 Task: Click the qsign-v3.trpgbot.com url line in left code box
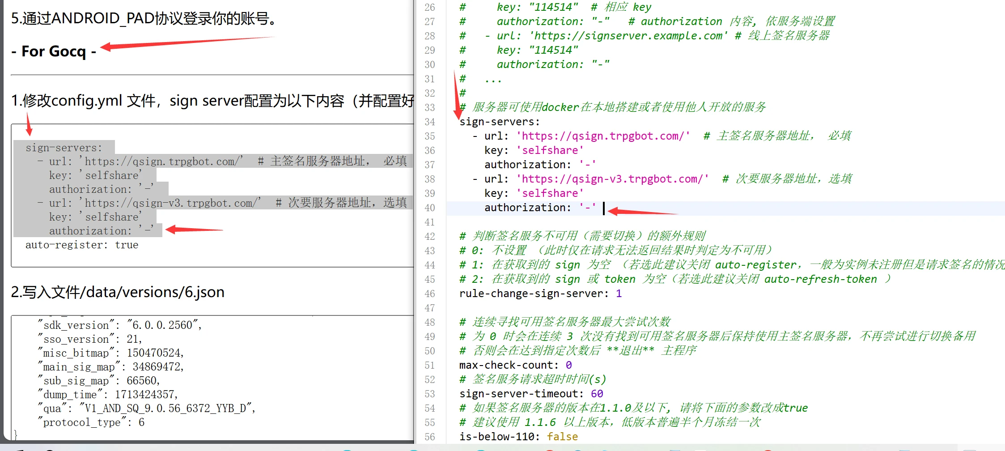222,203
